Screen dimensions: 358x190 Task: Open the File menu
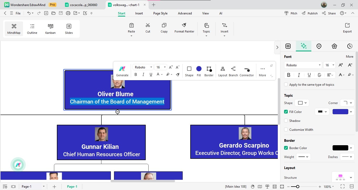pos(18,13)
